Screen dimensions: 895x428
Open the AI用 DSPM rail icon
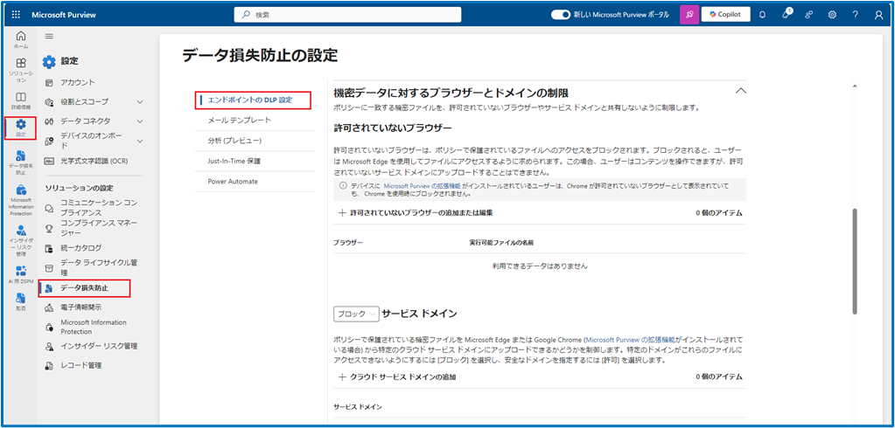tap(21, 273)
